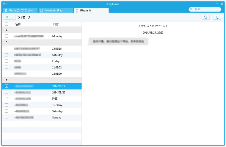
Task: Sort by the 日付 column header
Action: pos(66,24)
